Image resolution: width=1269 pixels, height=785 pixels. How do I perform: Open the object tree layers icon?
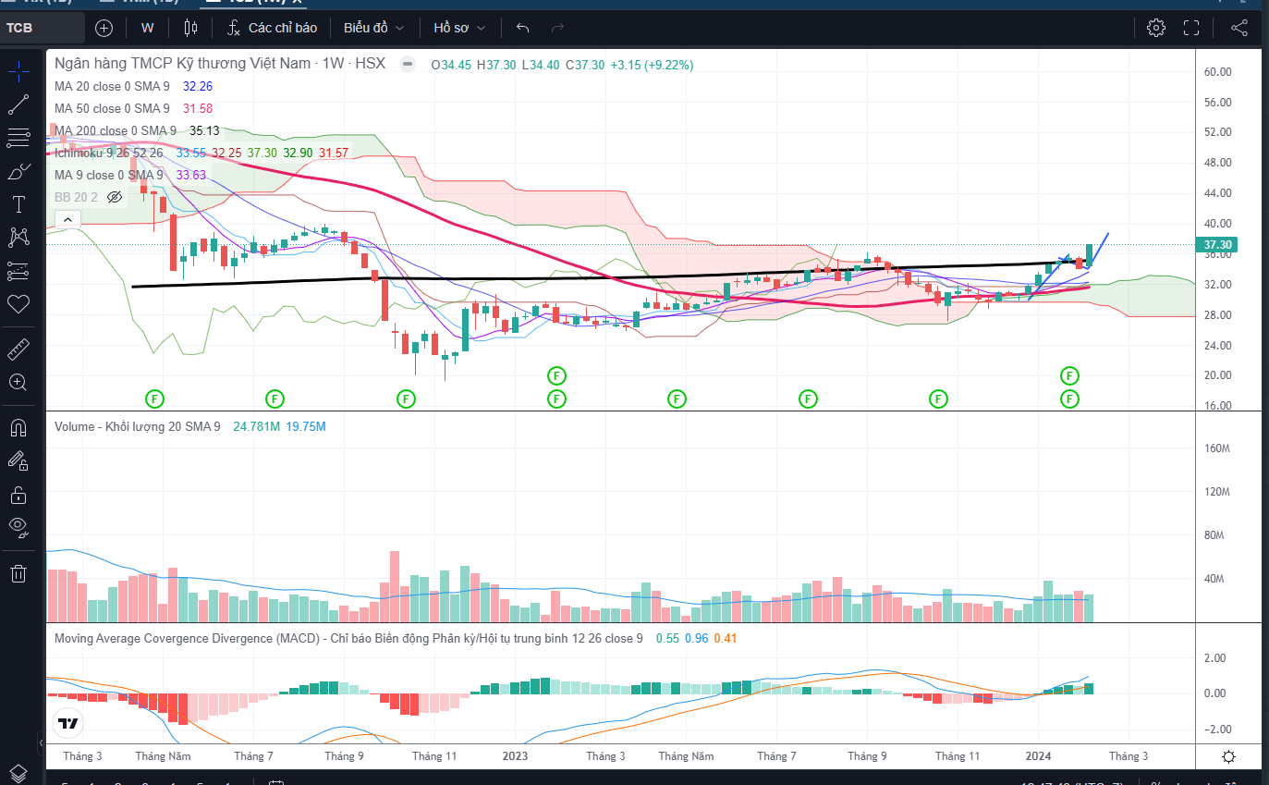coord(18,772)
